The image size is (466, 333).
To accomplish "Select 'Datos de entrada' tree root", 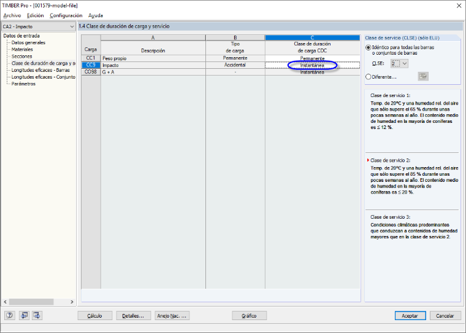I will [21, 36].
